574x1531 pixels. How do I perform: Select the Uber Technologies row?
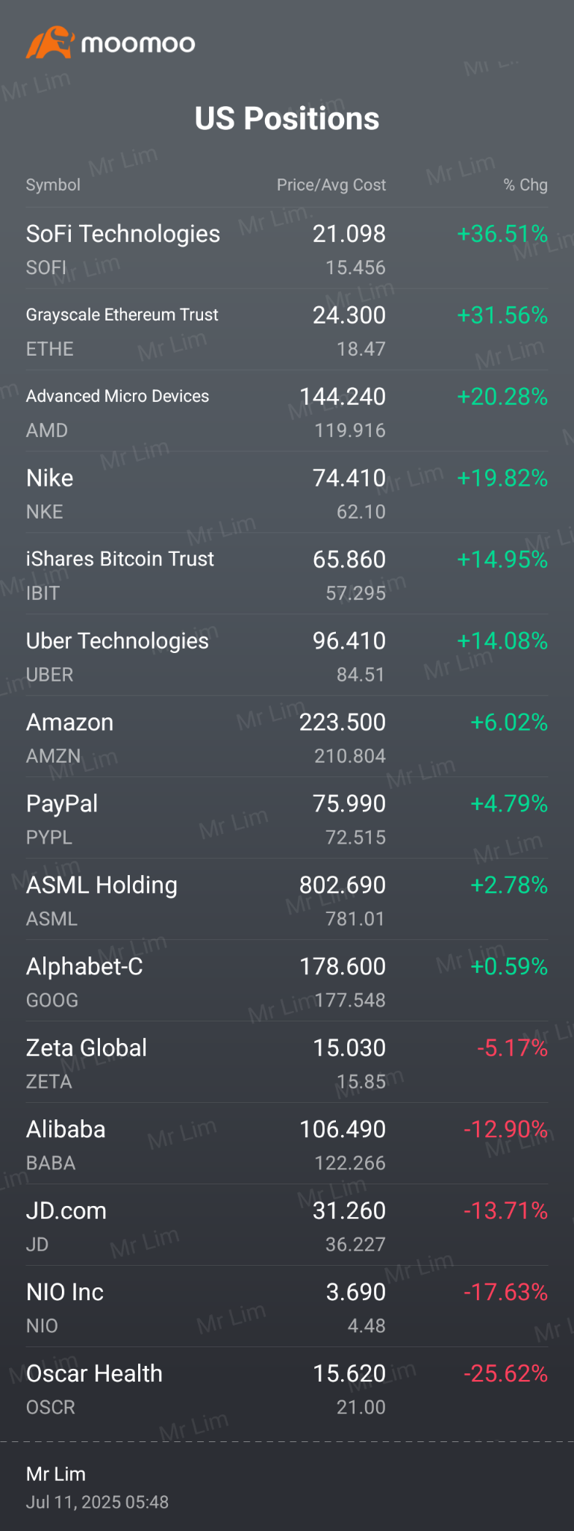click(287, 656)
